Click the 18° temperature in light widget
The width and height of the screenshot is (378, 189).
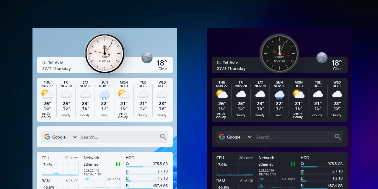click(162, 63)
